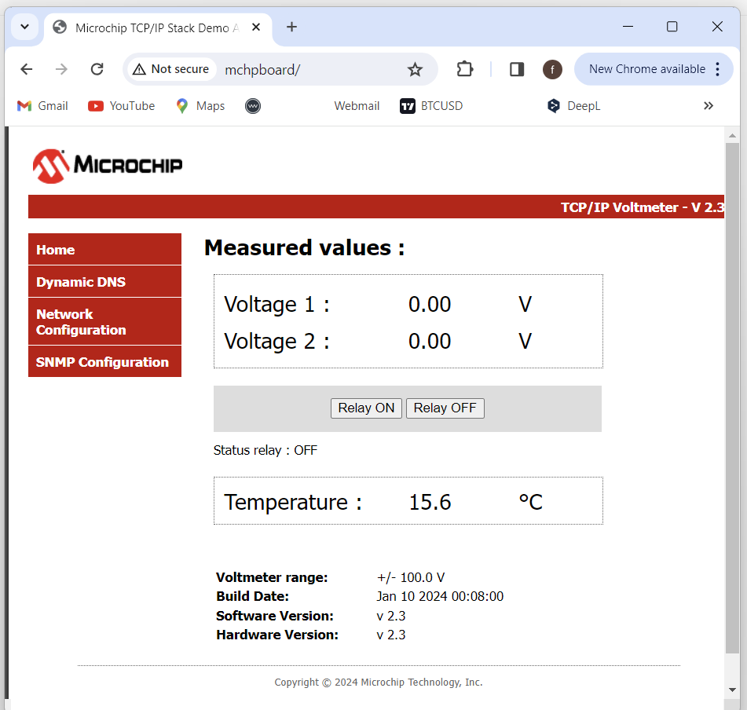
Task: Click the Voltage 2 value 0.00
Action: (430, 342)
